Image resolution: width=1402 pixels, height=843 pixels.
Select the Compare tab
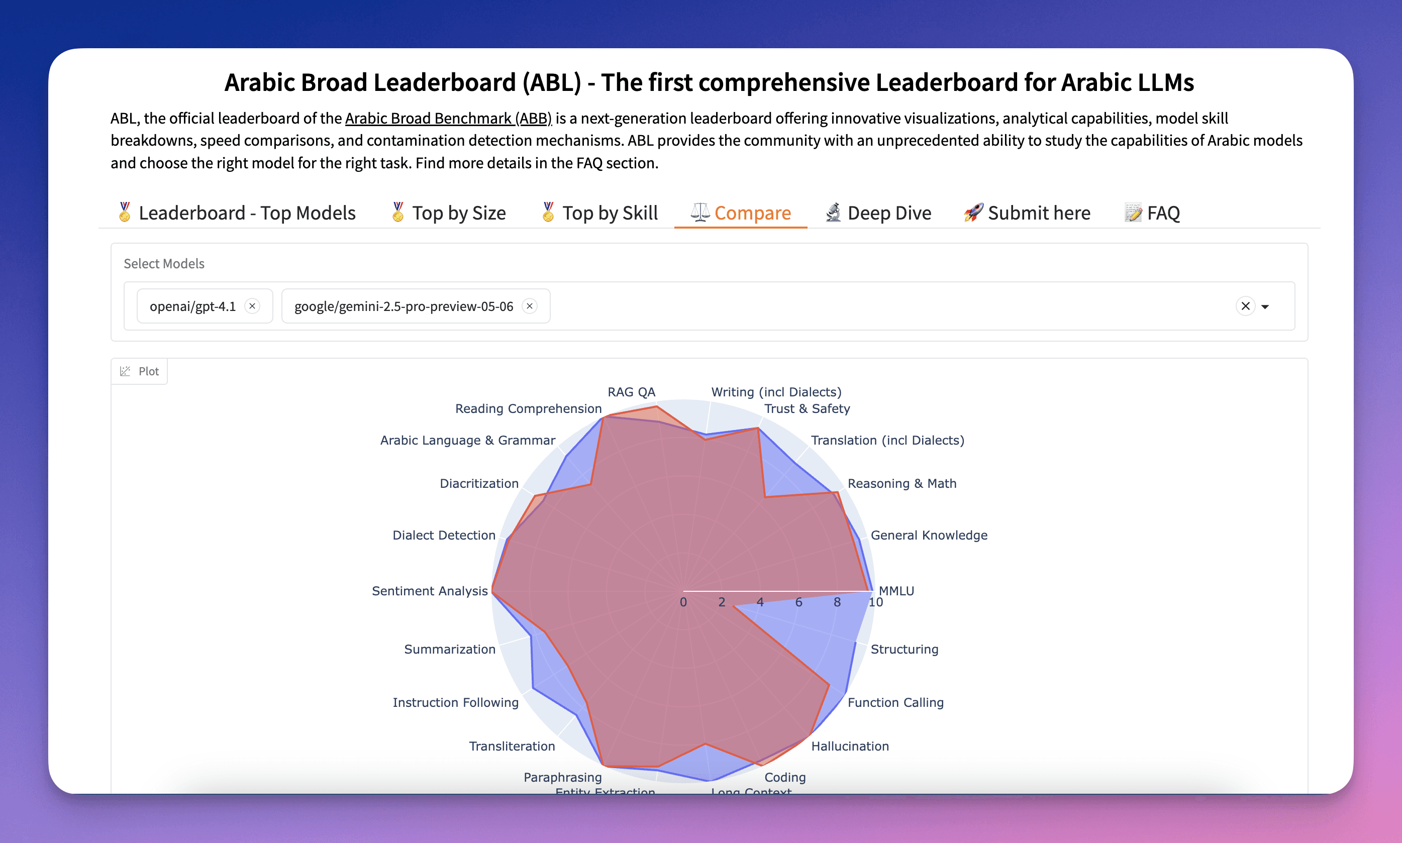tap(740, 213)
